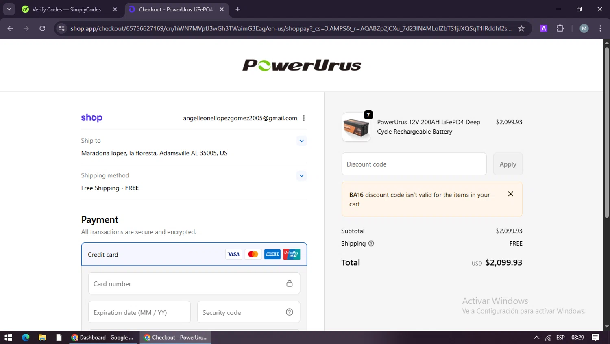
Task: Click the PowerUrus 12V 200AH product name
Action: point(429,127)
